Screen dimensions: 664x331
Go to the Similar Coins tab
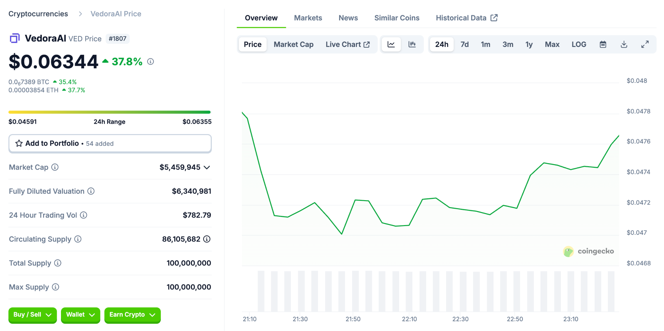(x=397, y=18)
